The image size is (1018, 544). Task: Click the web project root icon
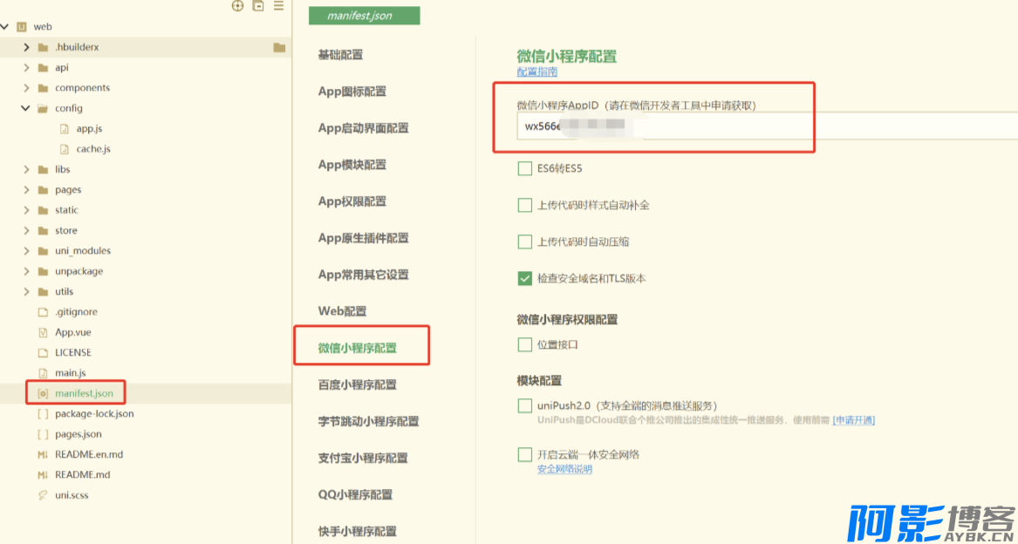coord(22,27)
